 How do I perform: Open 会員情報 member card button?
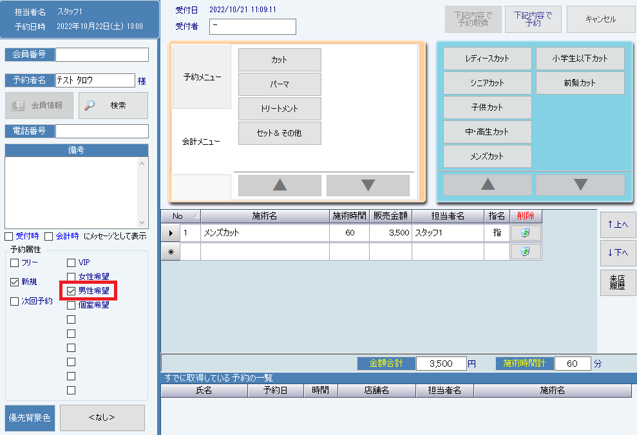(39, 106)
